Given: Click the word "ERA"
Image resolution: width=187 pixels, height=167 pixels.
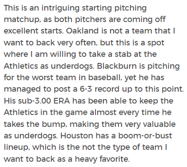Looking at the screenshot, I should click(x=62, y=101).
